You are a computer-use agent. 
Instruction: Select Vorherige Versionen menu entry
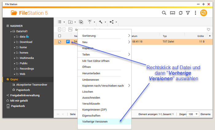104,121
